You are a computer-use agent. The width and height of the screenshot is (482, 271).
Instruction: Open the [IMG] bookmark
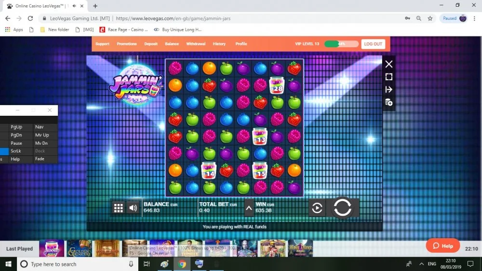click(x=84, y=29)
